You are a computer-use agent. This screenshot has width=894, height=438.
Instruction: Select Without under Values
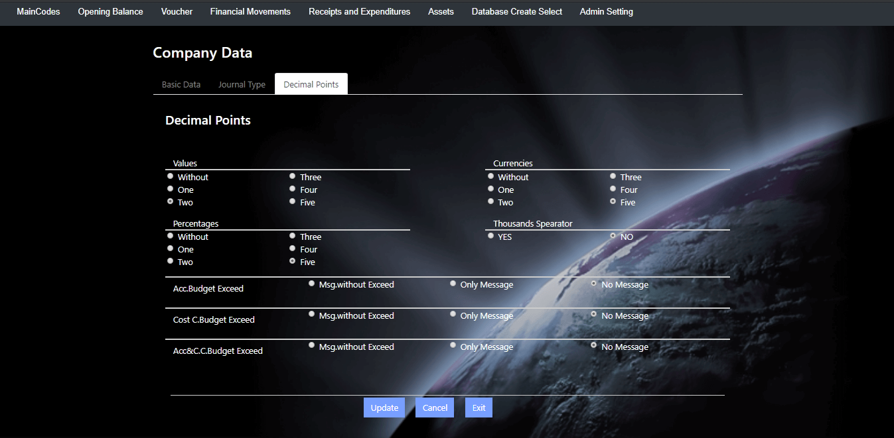click(x=171, y=176)
